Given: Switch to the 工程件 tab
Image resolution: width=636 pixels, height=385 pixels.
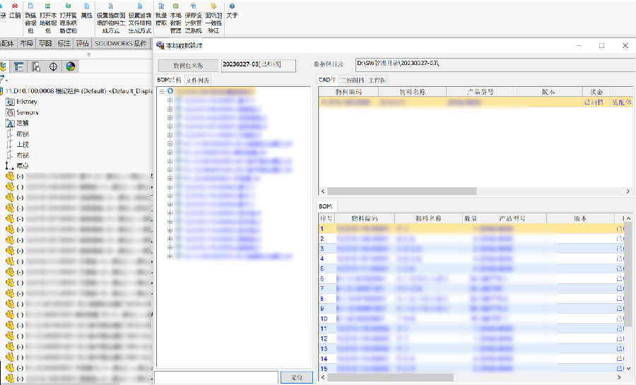Looking at the screenshot, I should [377, 81].
